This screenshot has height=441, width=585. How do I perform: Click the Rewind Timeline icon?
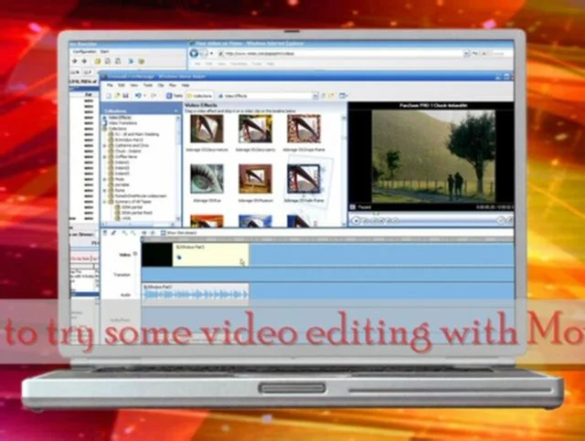[144, 233]
